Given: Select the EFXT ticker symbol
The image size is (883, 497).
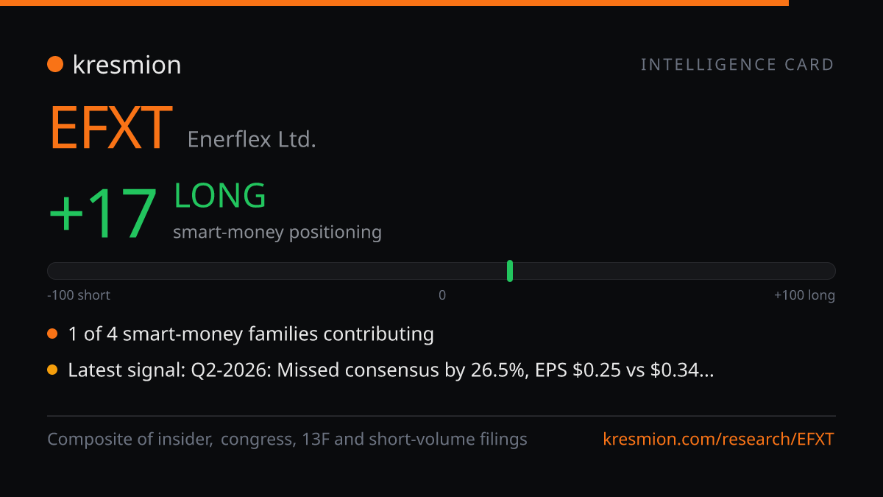Looking at the screenshot, I should 110,128.
